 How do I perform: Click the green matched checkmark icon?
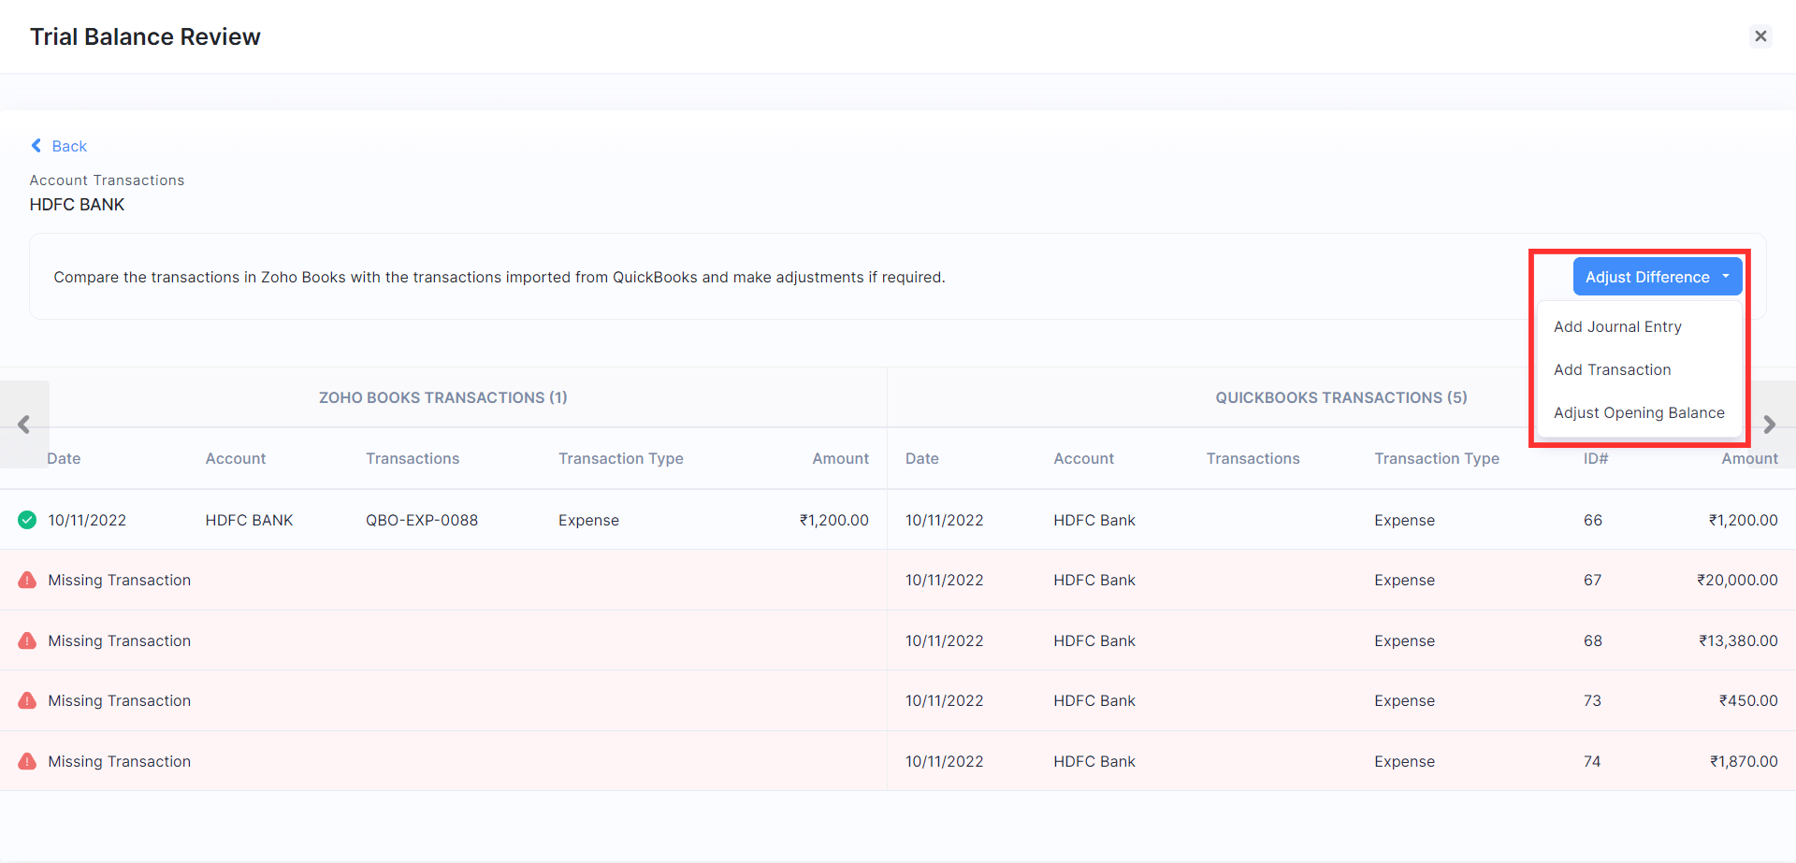tap(27, 520)
